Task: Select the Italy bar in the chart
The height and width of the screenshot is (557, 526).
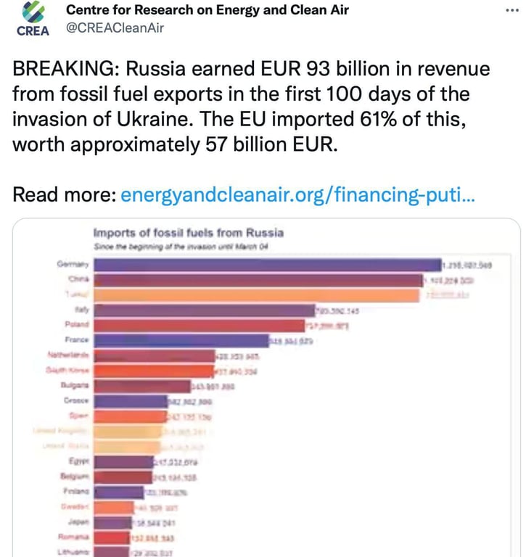Action: pyautogui.click(x=203, y=310)
